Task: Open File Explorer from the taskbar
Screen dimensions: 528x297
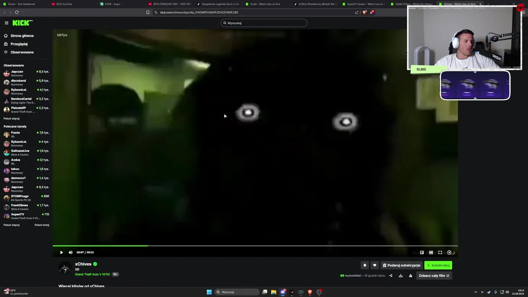Action: click(x=273, y=292)
